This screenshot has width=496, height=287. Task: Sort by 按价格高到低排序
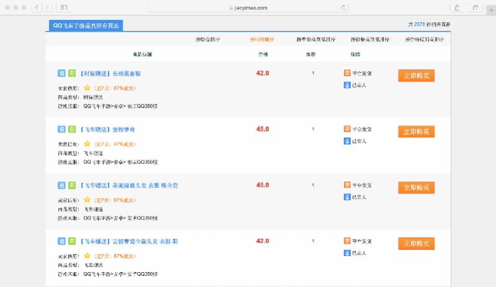click(370, 40)
